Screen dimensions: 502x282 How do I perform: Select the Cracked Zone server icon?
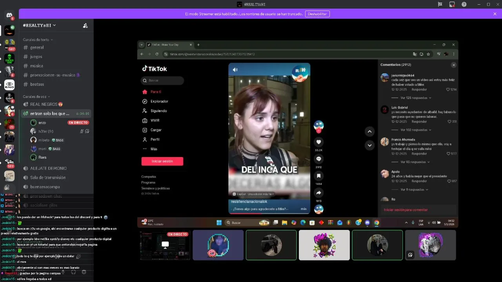9,59
